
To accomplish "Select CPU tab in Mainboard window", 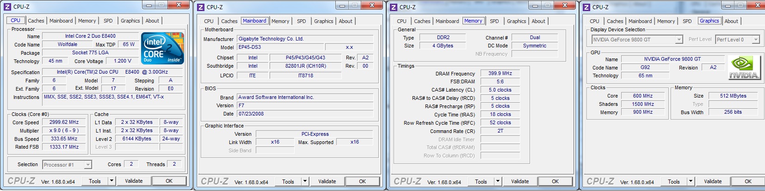I will point(209,21).
